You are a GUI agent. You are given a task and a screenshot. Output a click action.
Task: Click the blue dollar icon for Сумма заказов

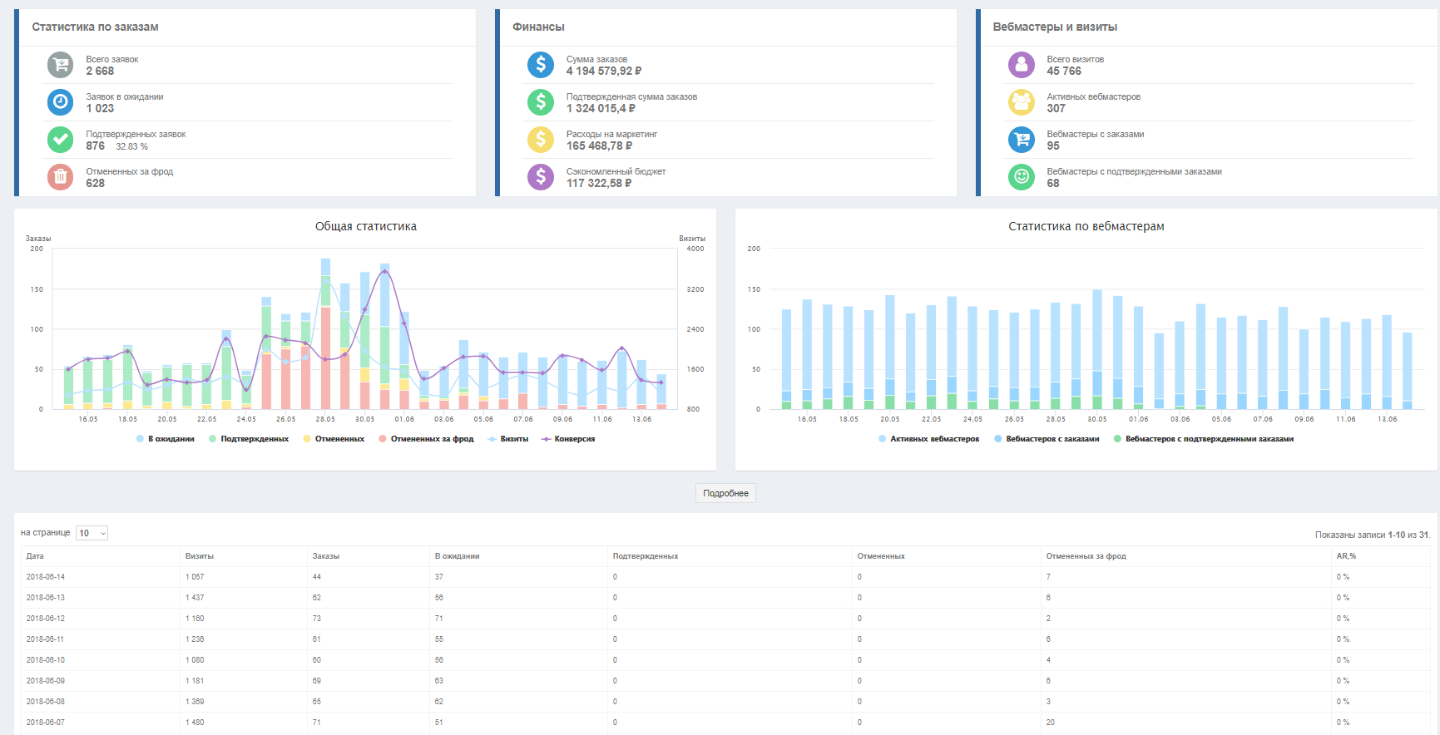point(541,65)
